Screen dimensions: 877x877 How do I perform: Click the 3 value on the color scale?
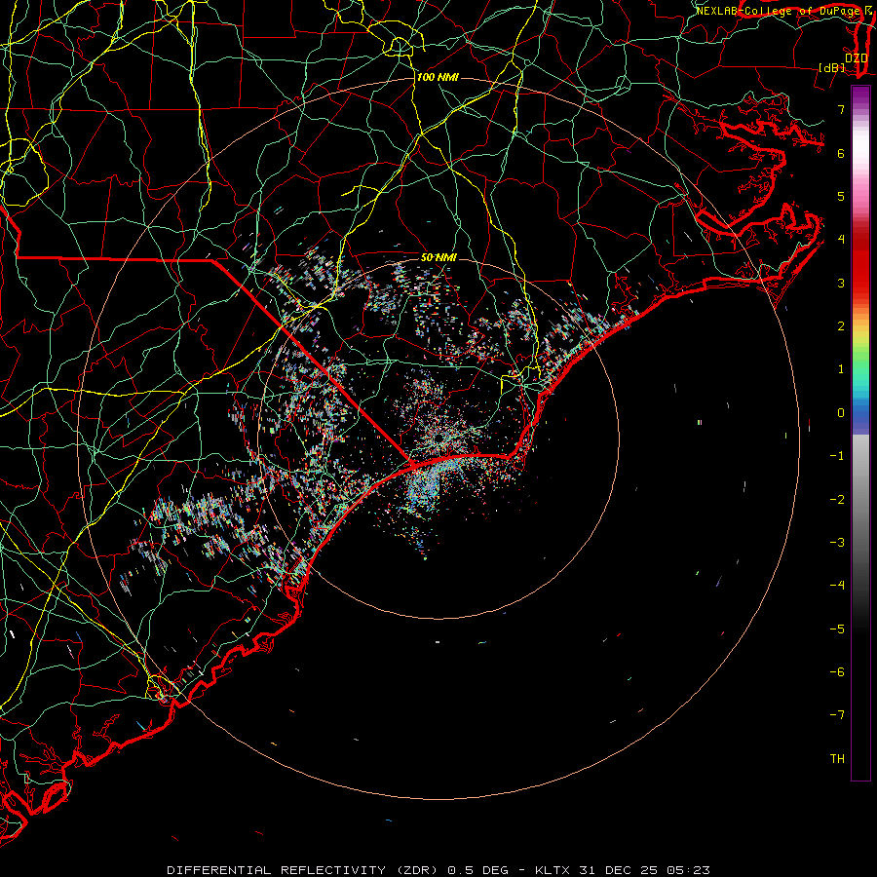[x=841, y=283]
